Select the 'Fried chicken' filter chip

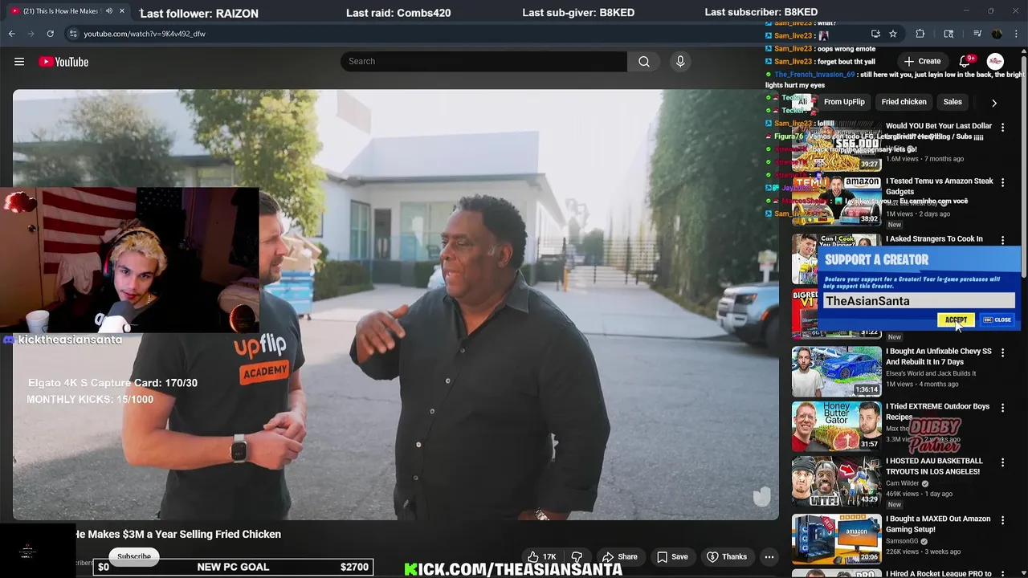tap(904, 102)
